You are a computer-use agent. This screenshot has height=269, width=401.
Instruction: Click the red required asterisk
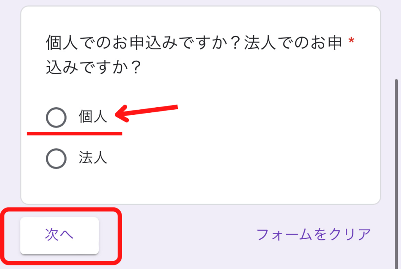pos(351,41)
